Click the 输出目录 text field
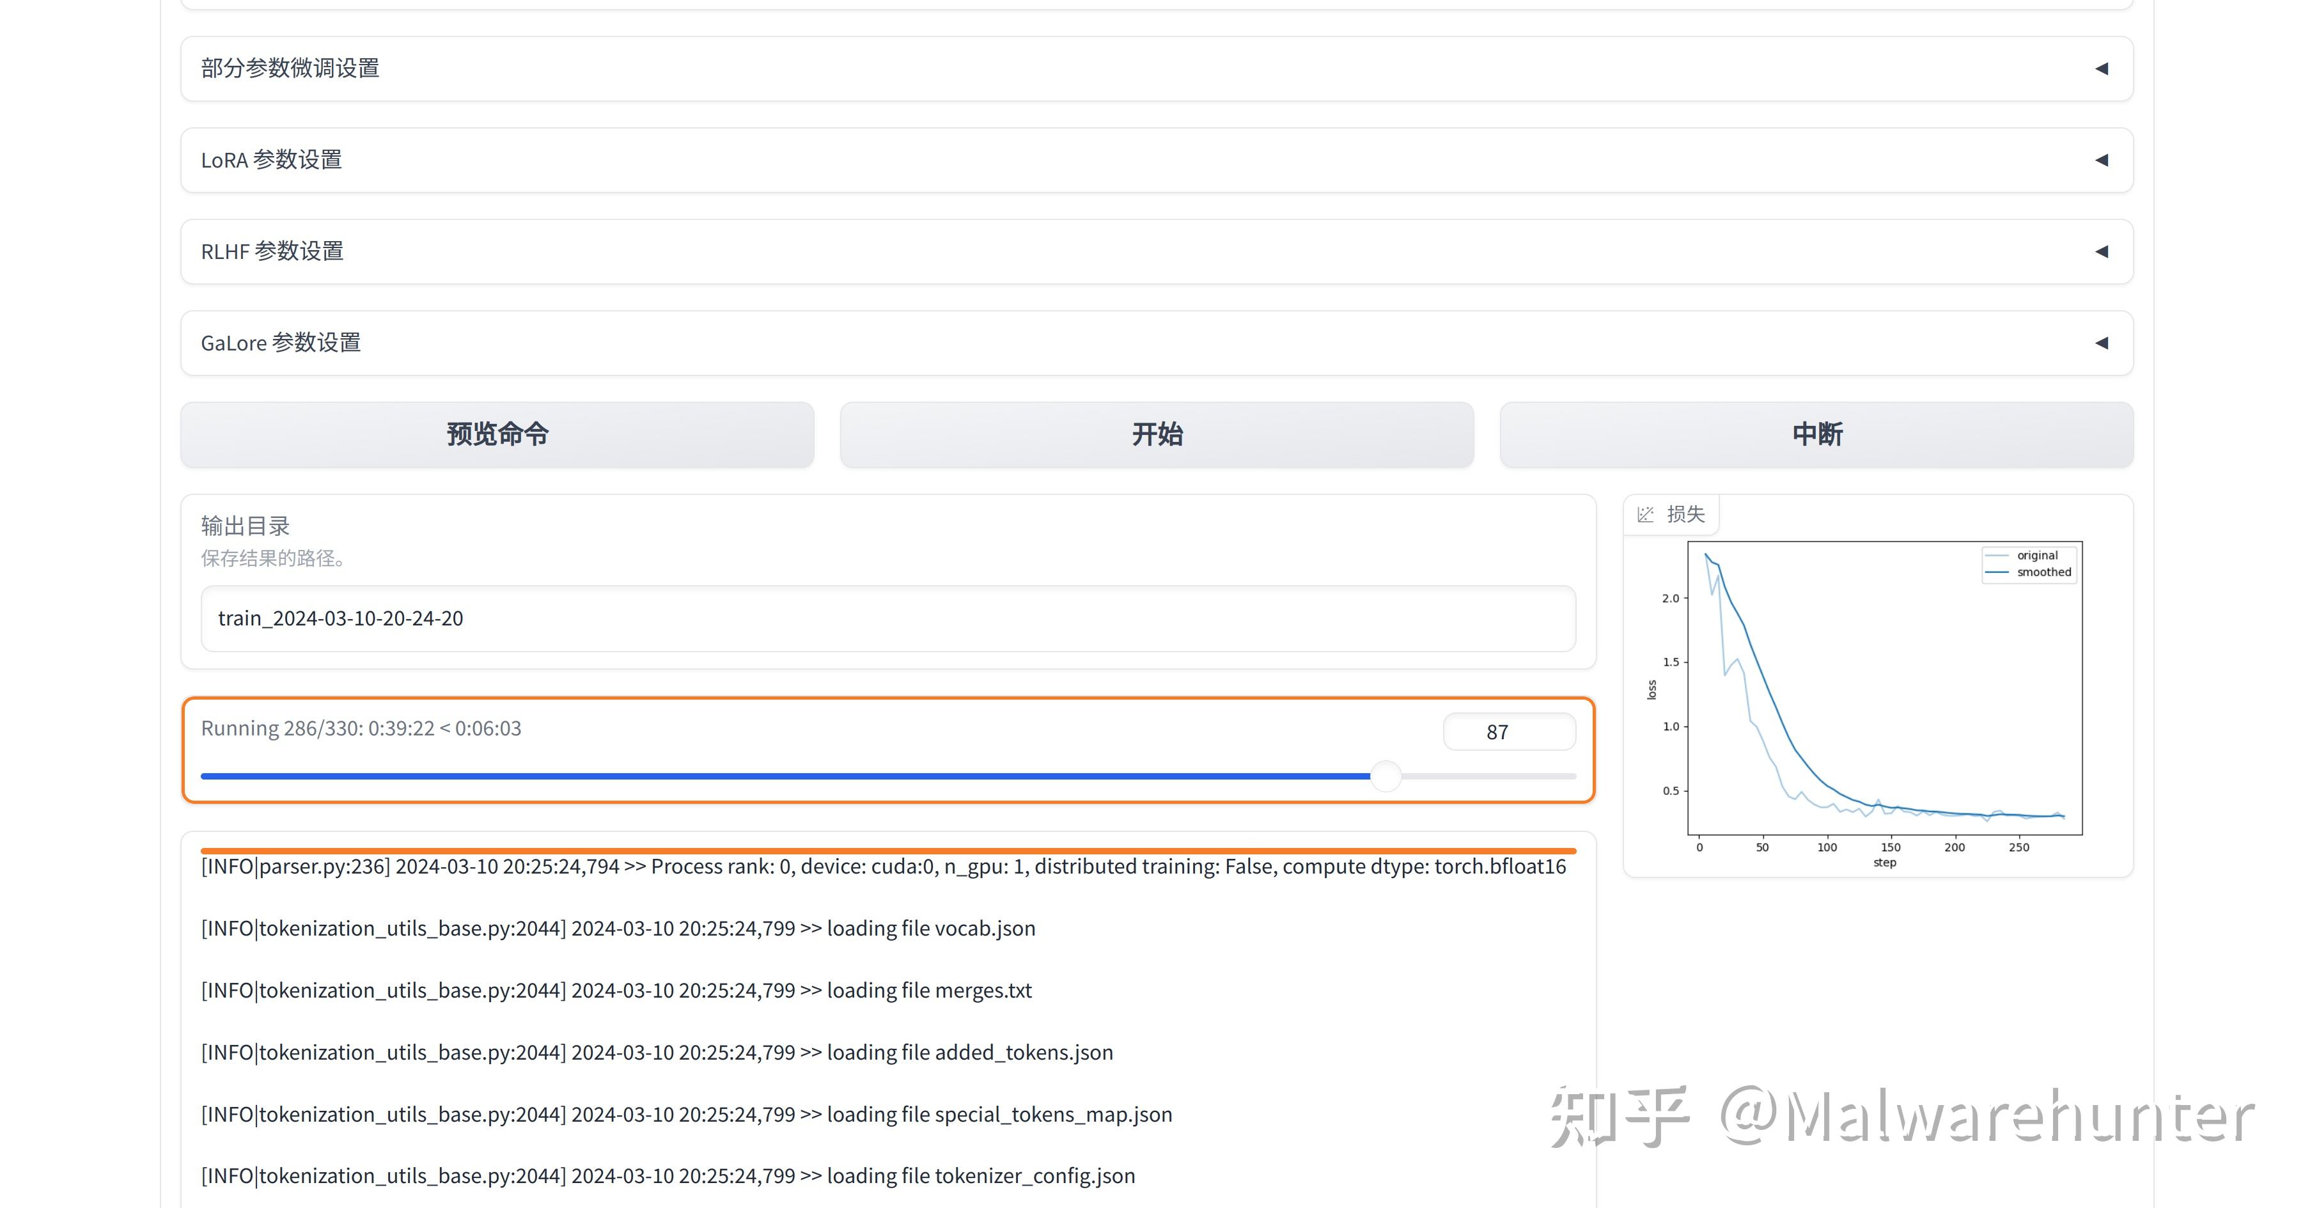The image size is (2312, 1208). click(887, 618)
